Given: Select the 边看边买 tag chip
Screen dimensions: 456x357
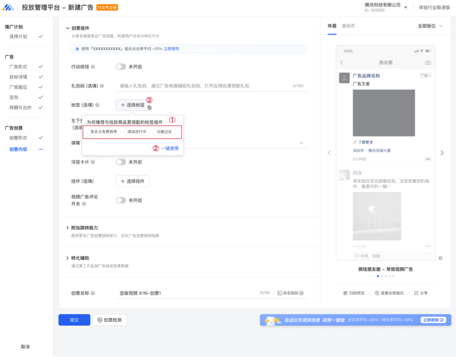Looking at the screenshot, I should pos(164,132).
